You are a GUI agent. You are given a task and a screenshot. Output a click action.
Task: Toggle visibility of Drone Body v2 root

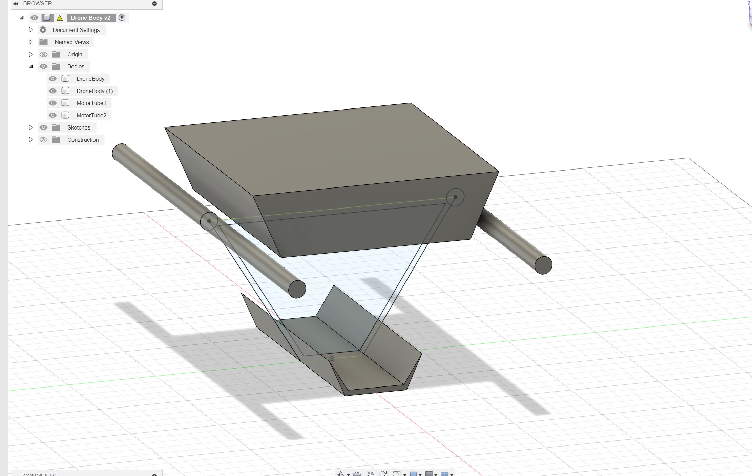coord(34,18)
